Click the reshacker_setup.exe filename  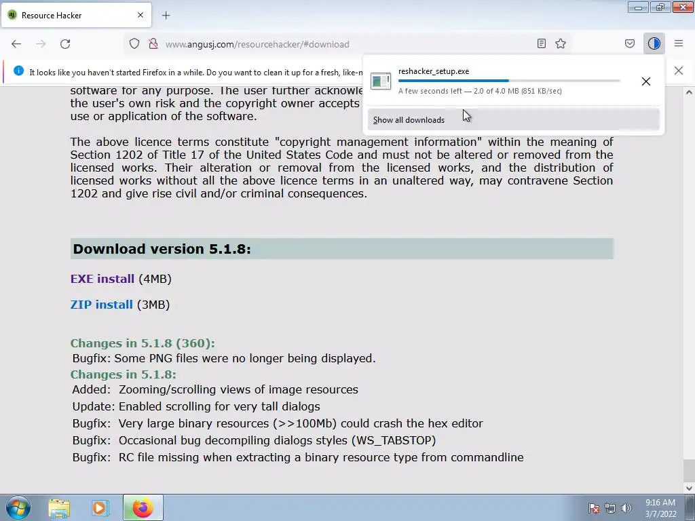(434, 71)
